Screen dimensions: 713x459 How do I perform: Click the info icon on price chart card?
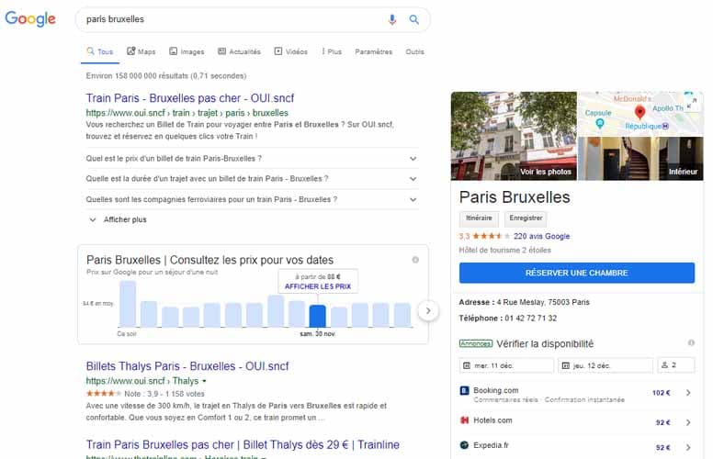tap(415, 260)
